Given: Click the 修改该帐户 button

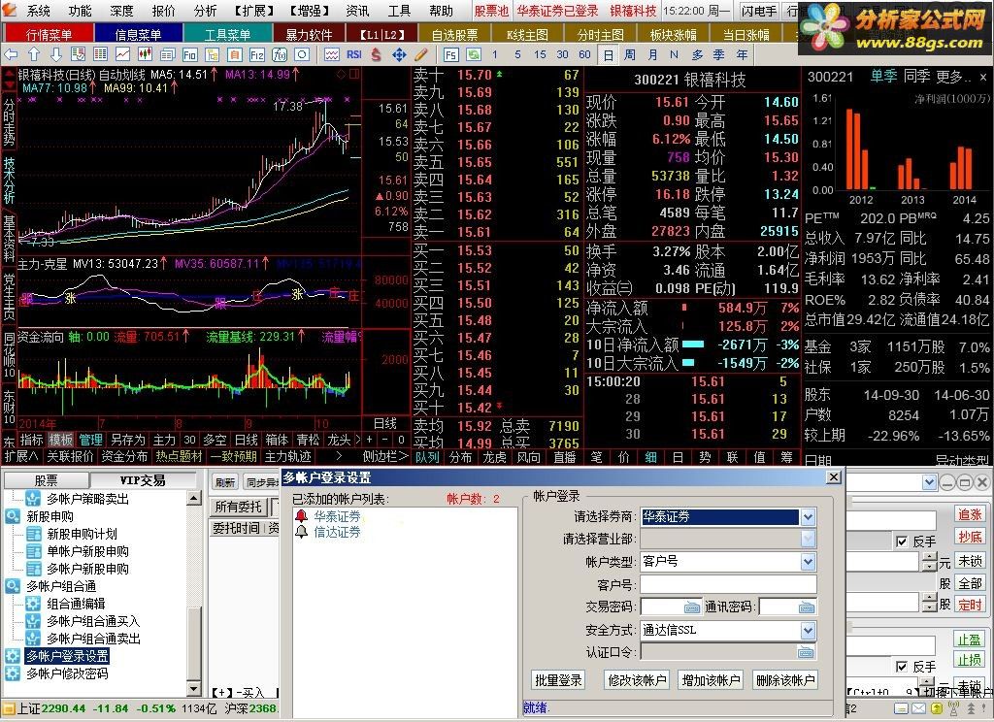Looking at the screenshot, I should click(x=637, y=680).
